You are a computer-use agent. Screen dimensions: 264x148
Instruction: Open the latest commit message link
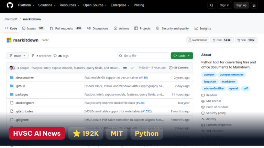pos(76,68)
